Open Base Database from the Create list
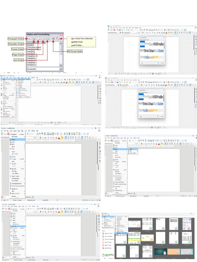Screen dimensions: 197x262 click(x=108, y=248)
